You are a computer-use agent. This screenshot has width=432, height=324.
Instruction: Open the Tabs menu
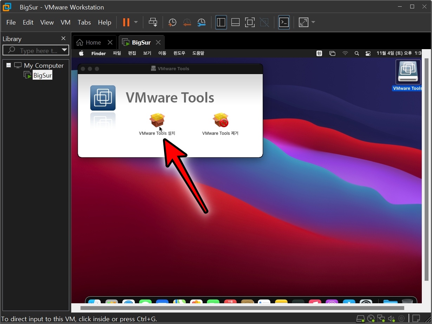(x=84, y=22)
